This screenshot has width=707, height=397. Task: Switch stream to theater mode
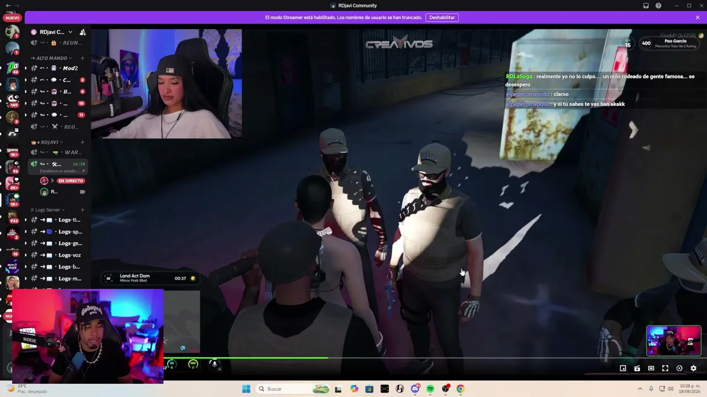[651, 368]
